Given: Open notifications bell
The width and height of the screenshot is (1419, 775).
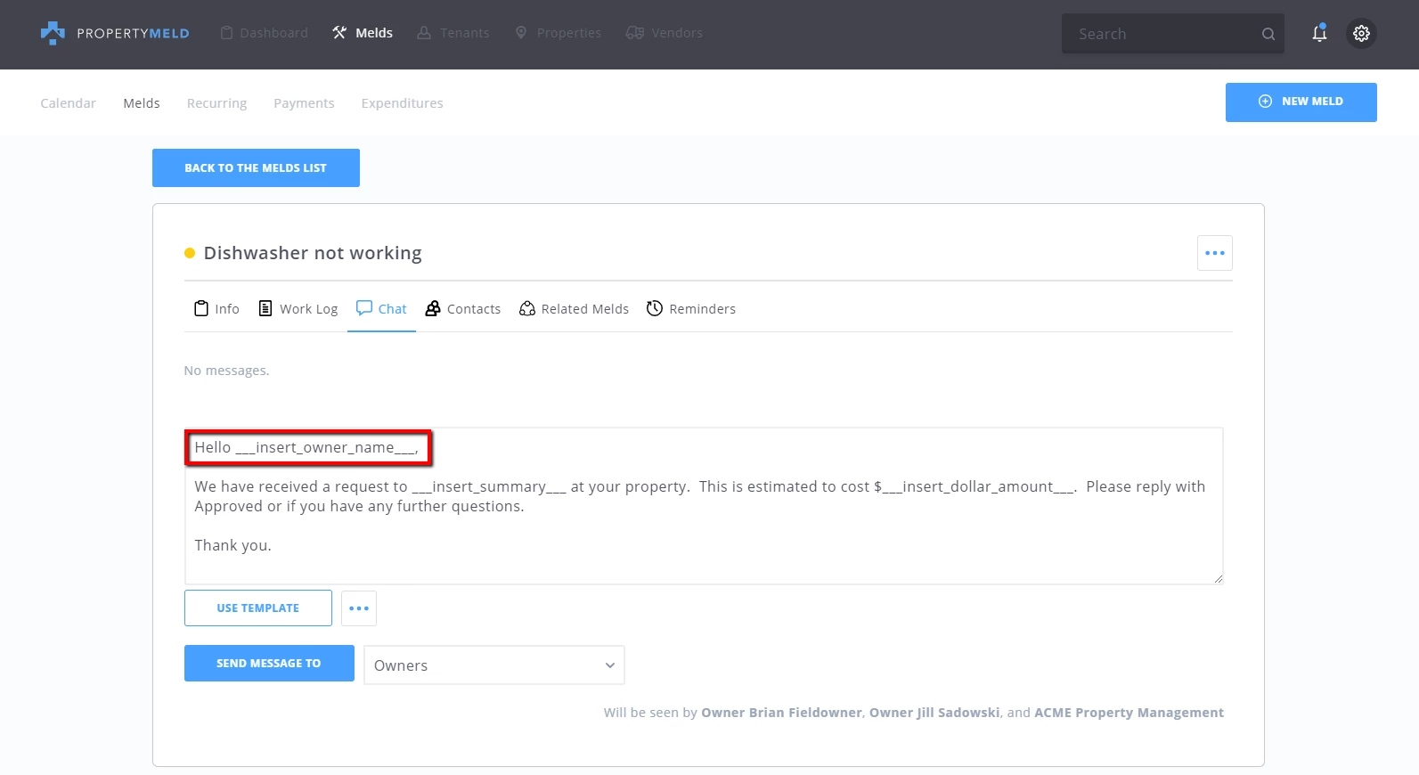Looking at the screenshot, I should pyautogui.click(x=1319, y=33).
